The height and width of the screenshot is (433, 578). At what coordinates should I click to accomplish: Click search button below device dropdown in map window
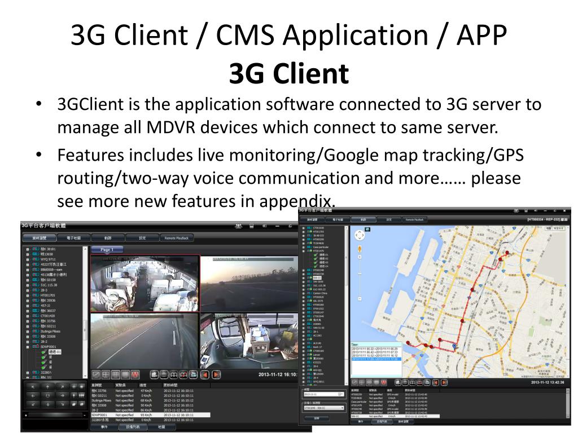317,418
